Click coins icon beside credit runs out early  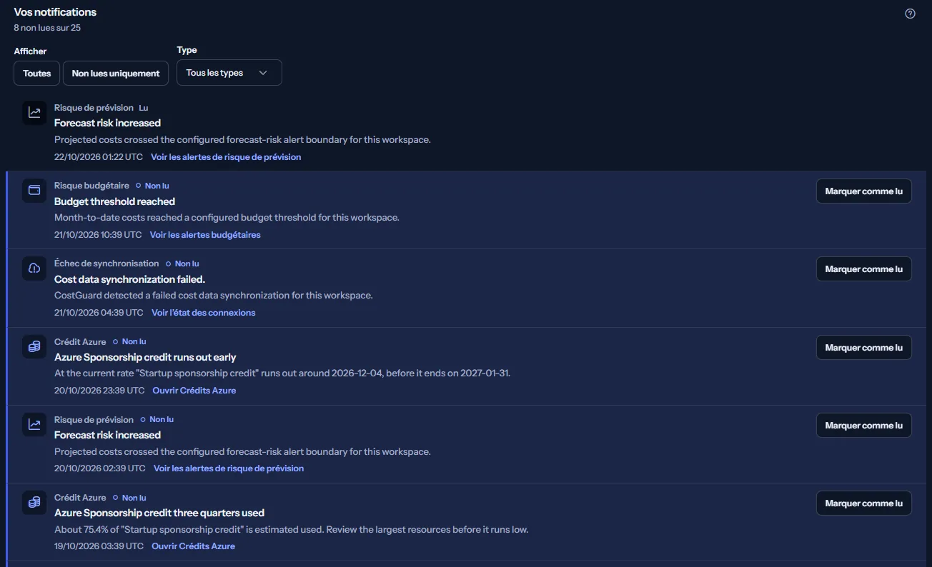coord(34,347)
